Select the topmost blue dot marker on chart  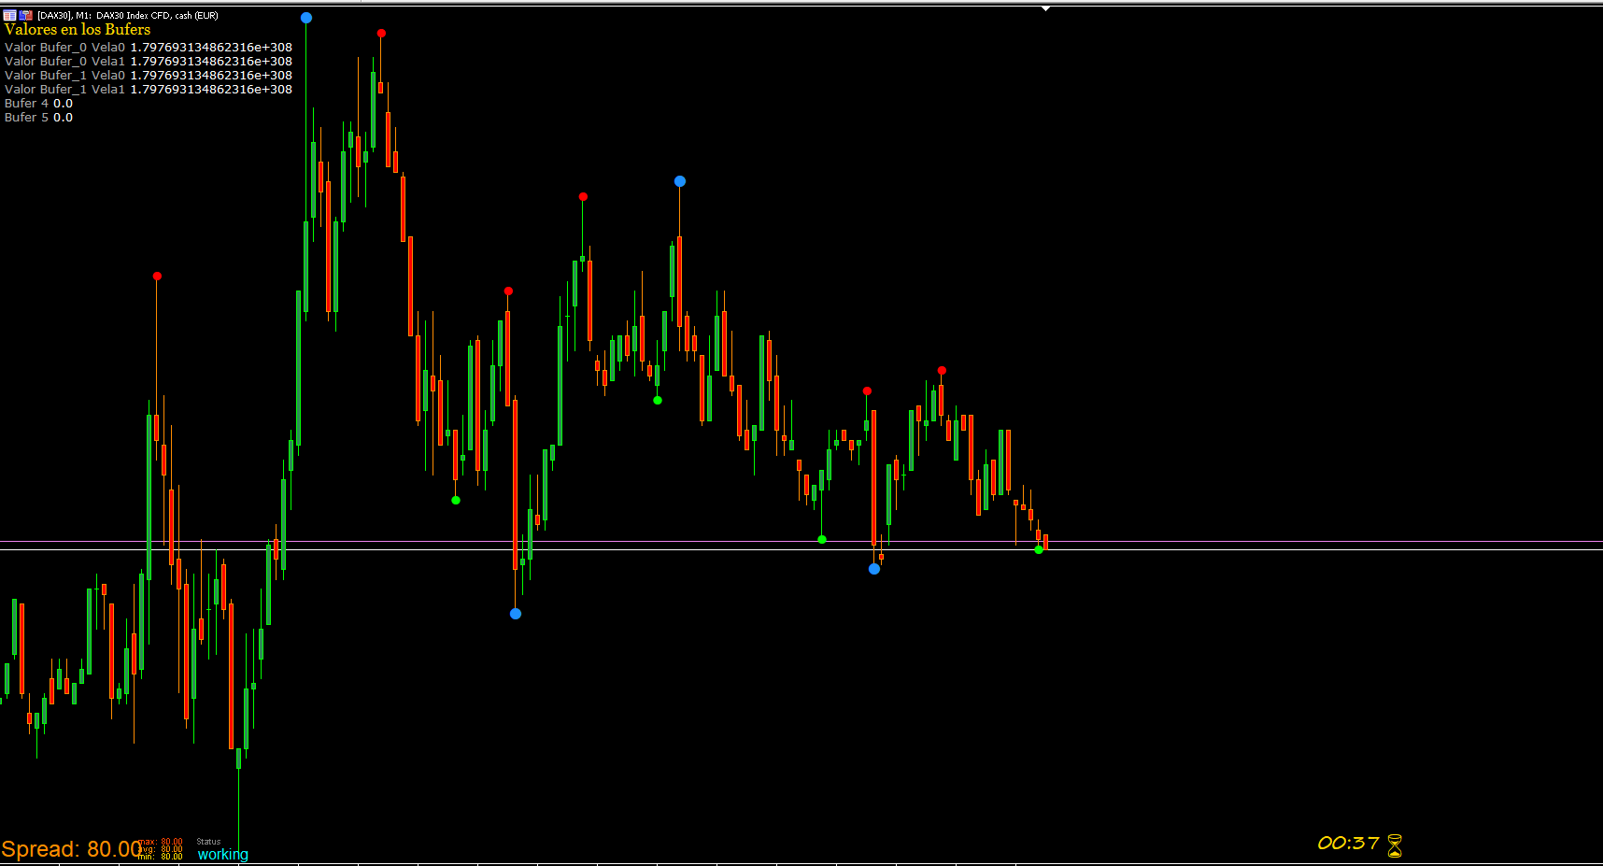pyautogui.click(x=306, y=18)
